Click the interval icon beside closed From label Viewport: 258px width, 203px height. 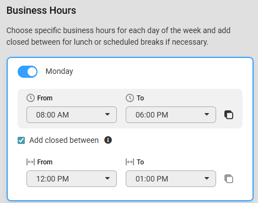tap(30, 162)
